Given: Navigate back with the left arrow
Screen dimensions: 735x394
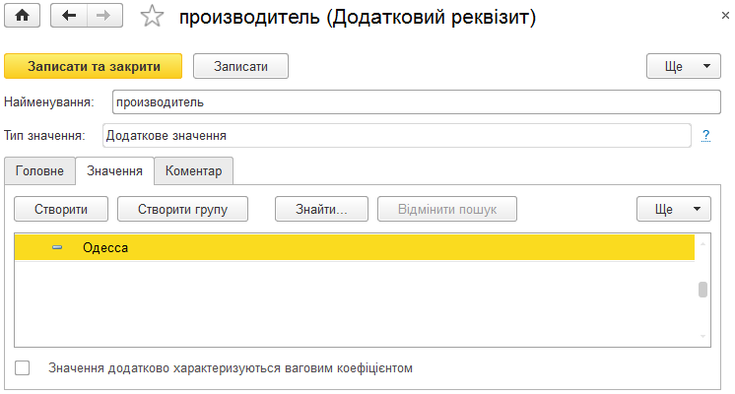Looking at the screenshot, I should pyautogui.click(x=69, y=16).
